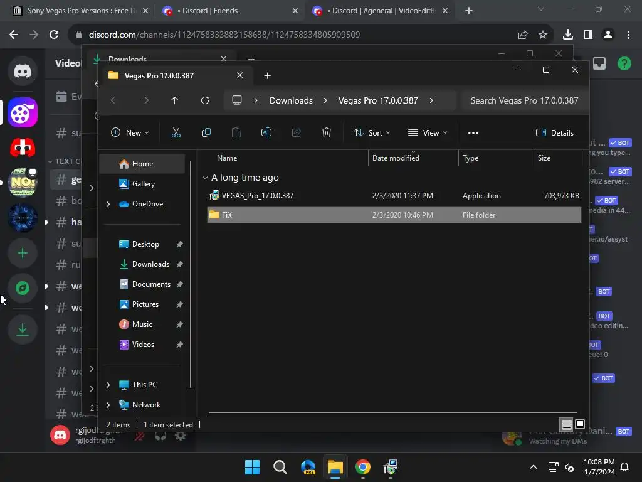The height and width of the screenshot is (482, 642).
Task: Click the PC icon in the address bar
Action: [x=236, y=100]
